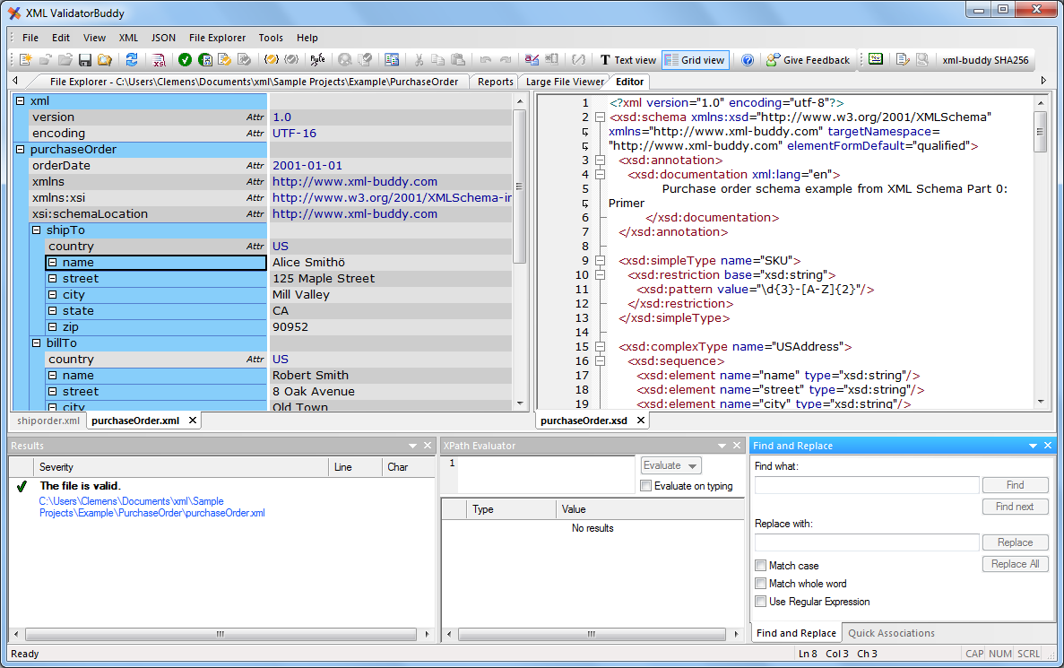Collapse the purchaseOrder node

click(x=21, y=150)
